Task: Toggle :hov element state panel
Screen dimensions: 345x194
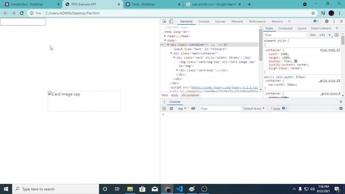Action: [x=312, y=35]
